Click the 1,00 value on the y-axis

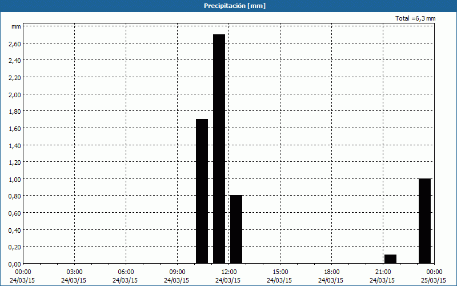(15, 179)
